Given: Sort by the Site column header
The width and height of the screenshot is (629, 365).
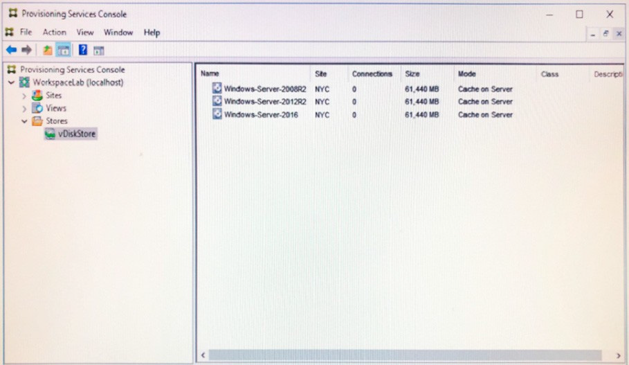Looking at the screenshot, I should (321, 74).
